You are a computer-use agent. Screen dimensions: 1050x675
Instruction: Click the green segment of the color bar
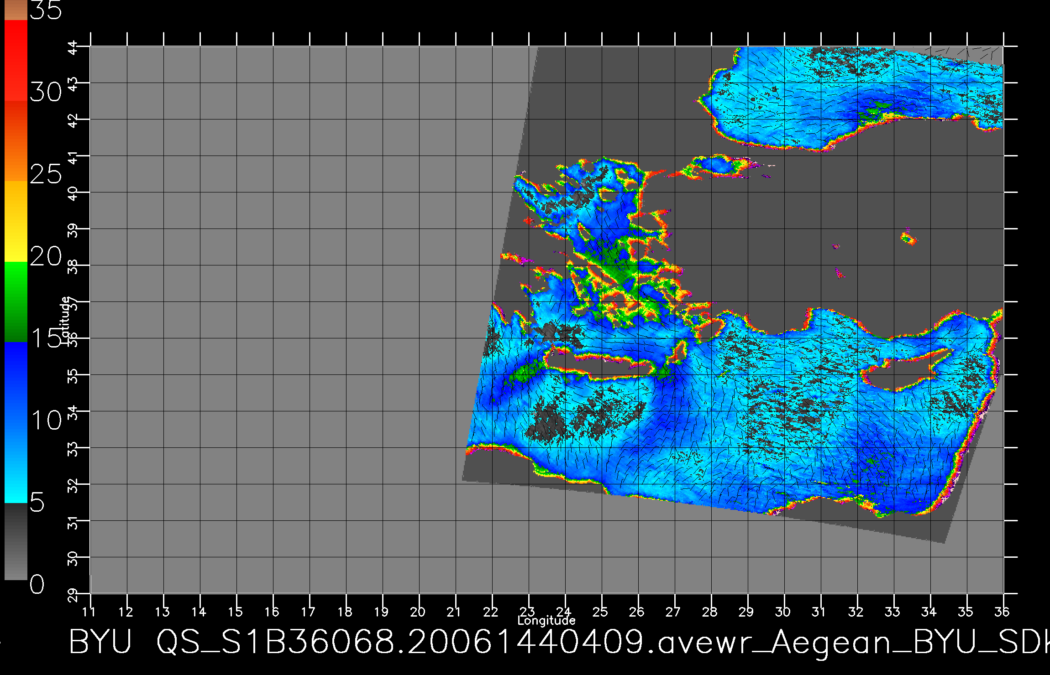(x=16, y=301)
